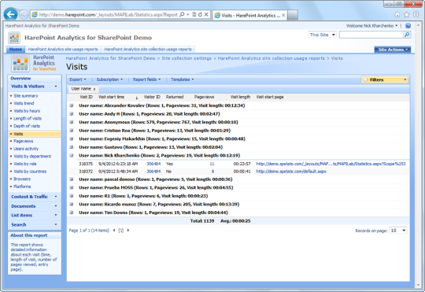
Task: Open the Users activity report
Action: 26,149
